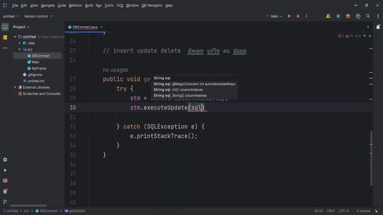Open the Refactor menu
The image size is (383, 215).
75,5
